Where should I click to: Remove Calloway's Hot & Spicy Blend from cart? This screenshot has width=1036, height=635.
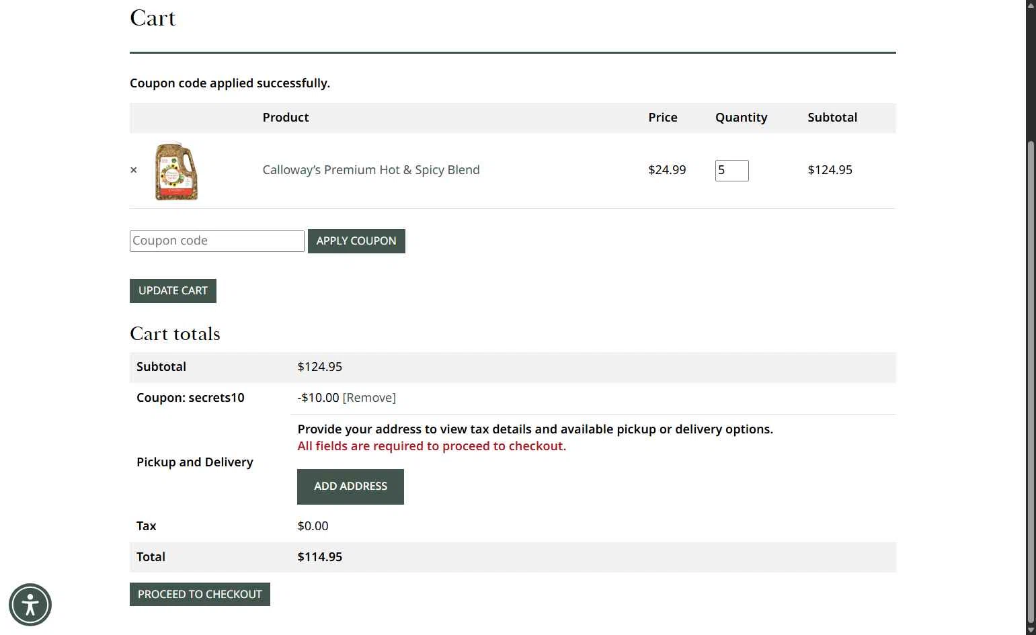[x=133, y=170]
